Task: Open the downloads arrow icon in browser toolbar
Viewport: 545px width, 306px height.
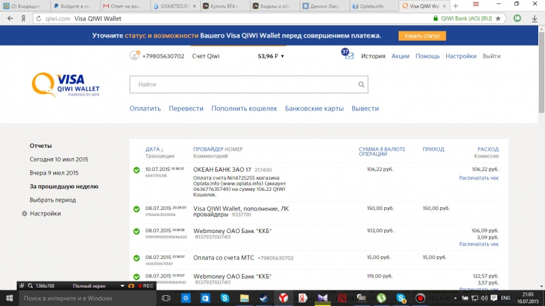Action: (x=535, y=19)
